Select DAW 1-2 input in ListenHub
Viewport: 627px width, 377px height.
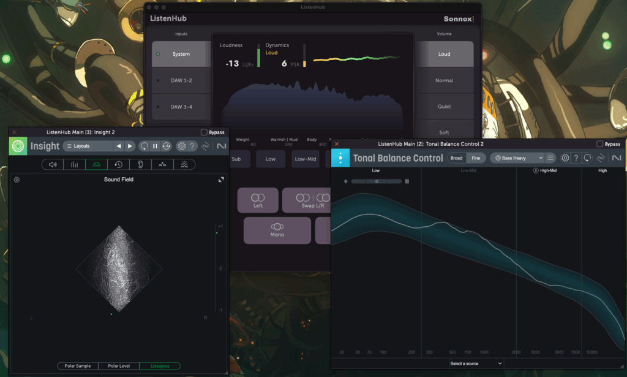click(x=181, y=80)
